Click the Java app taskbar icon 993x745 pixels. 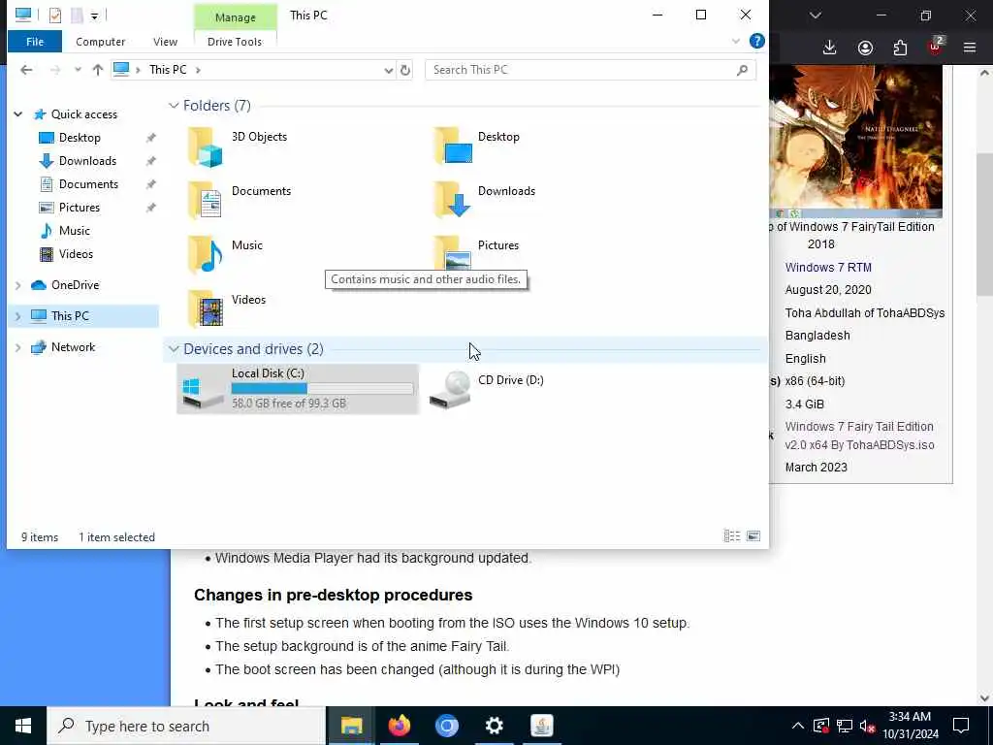(x=541, y=726)
